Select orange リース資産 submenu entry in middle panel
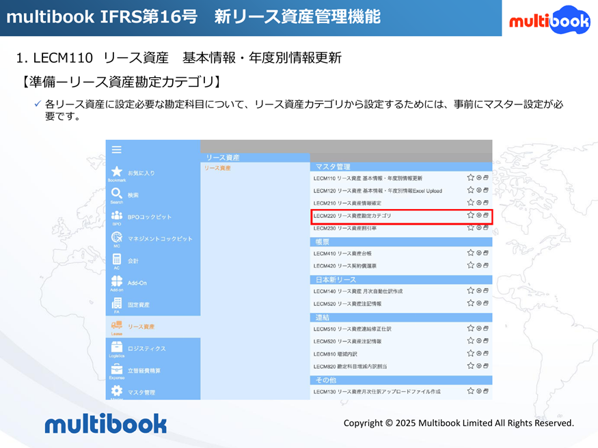Screen dimensions: 598x448 (217, 168)
